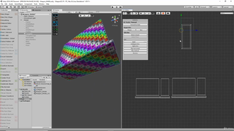Open the Account dropdown
The image size is (234, 131).
[205, 7]
